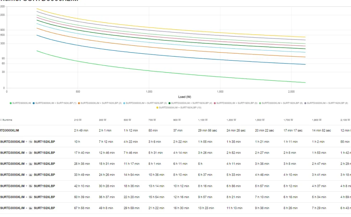Click the '33 h 49 min' runtime cell

(82, 175)
